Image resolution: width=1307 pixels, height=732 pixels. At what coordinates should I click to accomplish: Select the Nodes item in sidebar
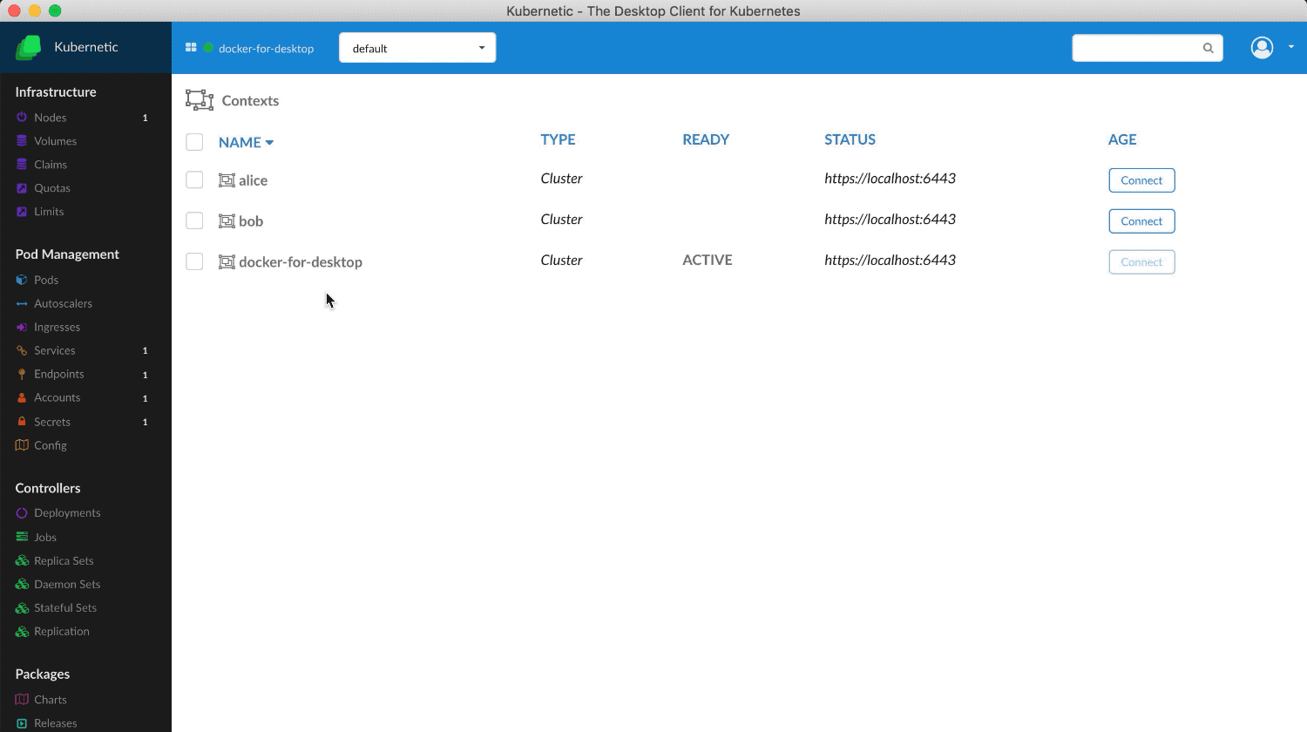[x=51, y=117]
